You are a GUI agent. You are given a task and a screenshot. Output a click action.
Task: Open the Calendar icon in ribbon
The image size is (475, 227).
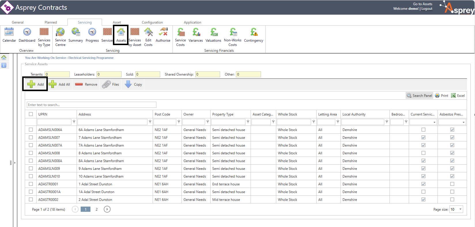coord(9,32)
